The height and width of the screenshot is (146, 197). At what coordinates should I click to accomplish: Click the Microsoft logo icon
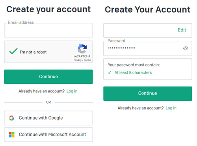coord(11,135)
